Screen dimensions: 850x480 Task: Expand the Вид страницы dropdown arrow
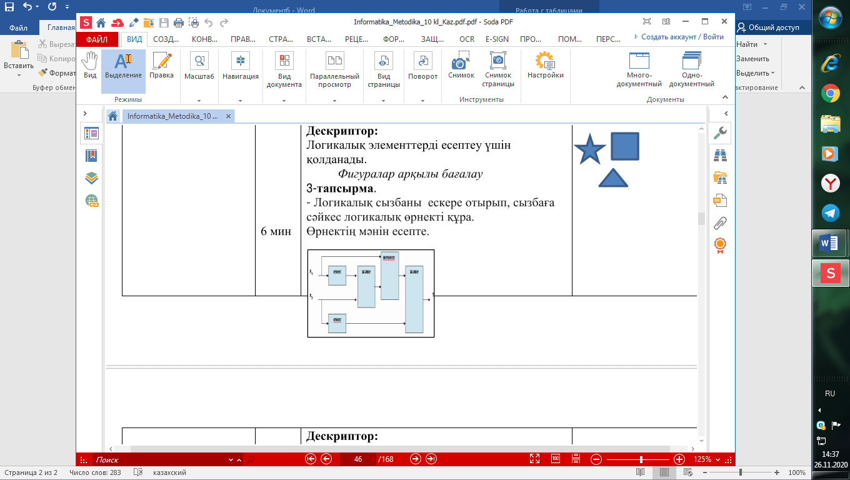(384, 100)
